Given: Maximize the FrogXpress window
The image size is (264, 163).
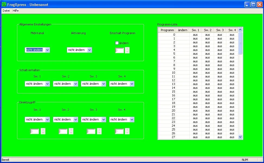Looking at the screenshot, I should (253, 5).
